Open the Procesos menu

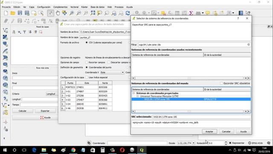point(119,7)
